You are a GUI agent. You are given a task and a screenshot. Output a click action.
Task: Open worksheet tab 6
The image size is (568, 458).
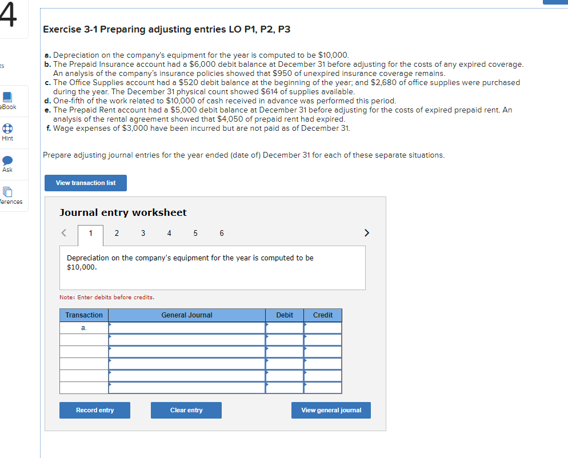pyautogui.click(x=221, y=233)
